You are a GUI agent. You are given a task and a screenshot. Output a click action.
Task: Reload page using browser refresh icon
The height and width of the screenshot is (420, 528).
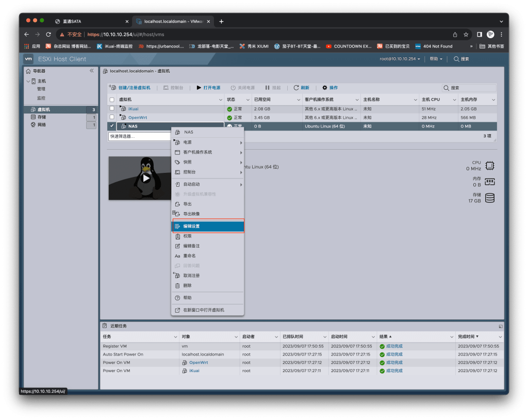coord(48,35)
